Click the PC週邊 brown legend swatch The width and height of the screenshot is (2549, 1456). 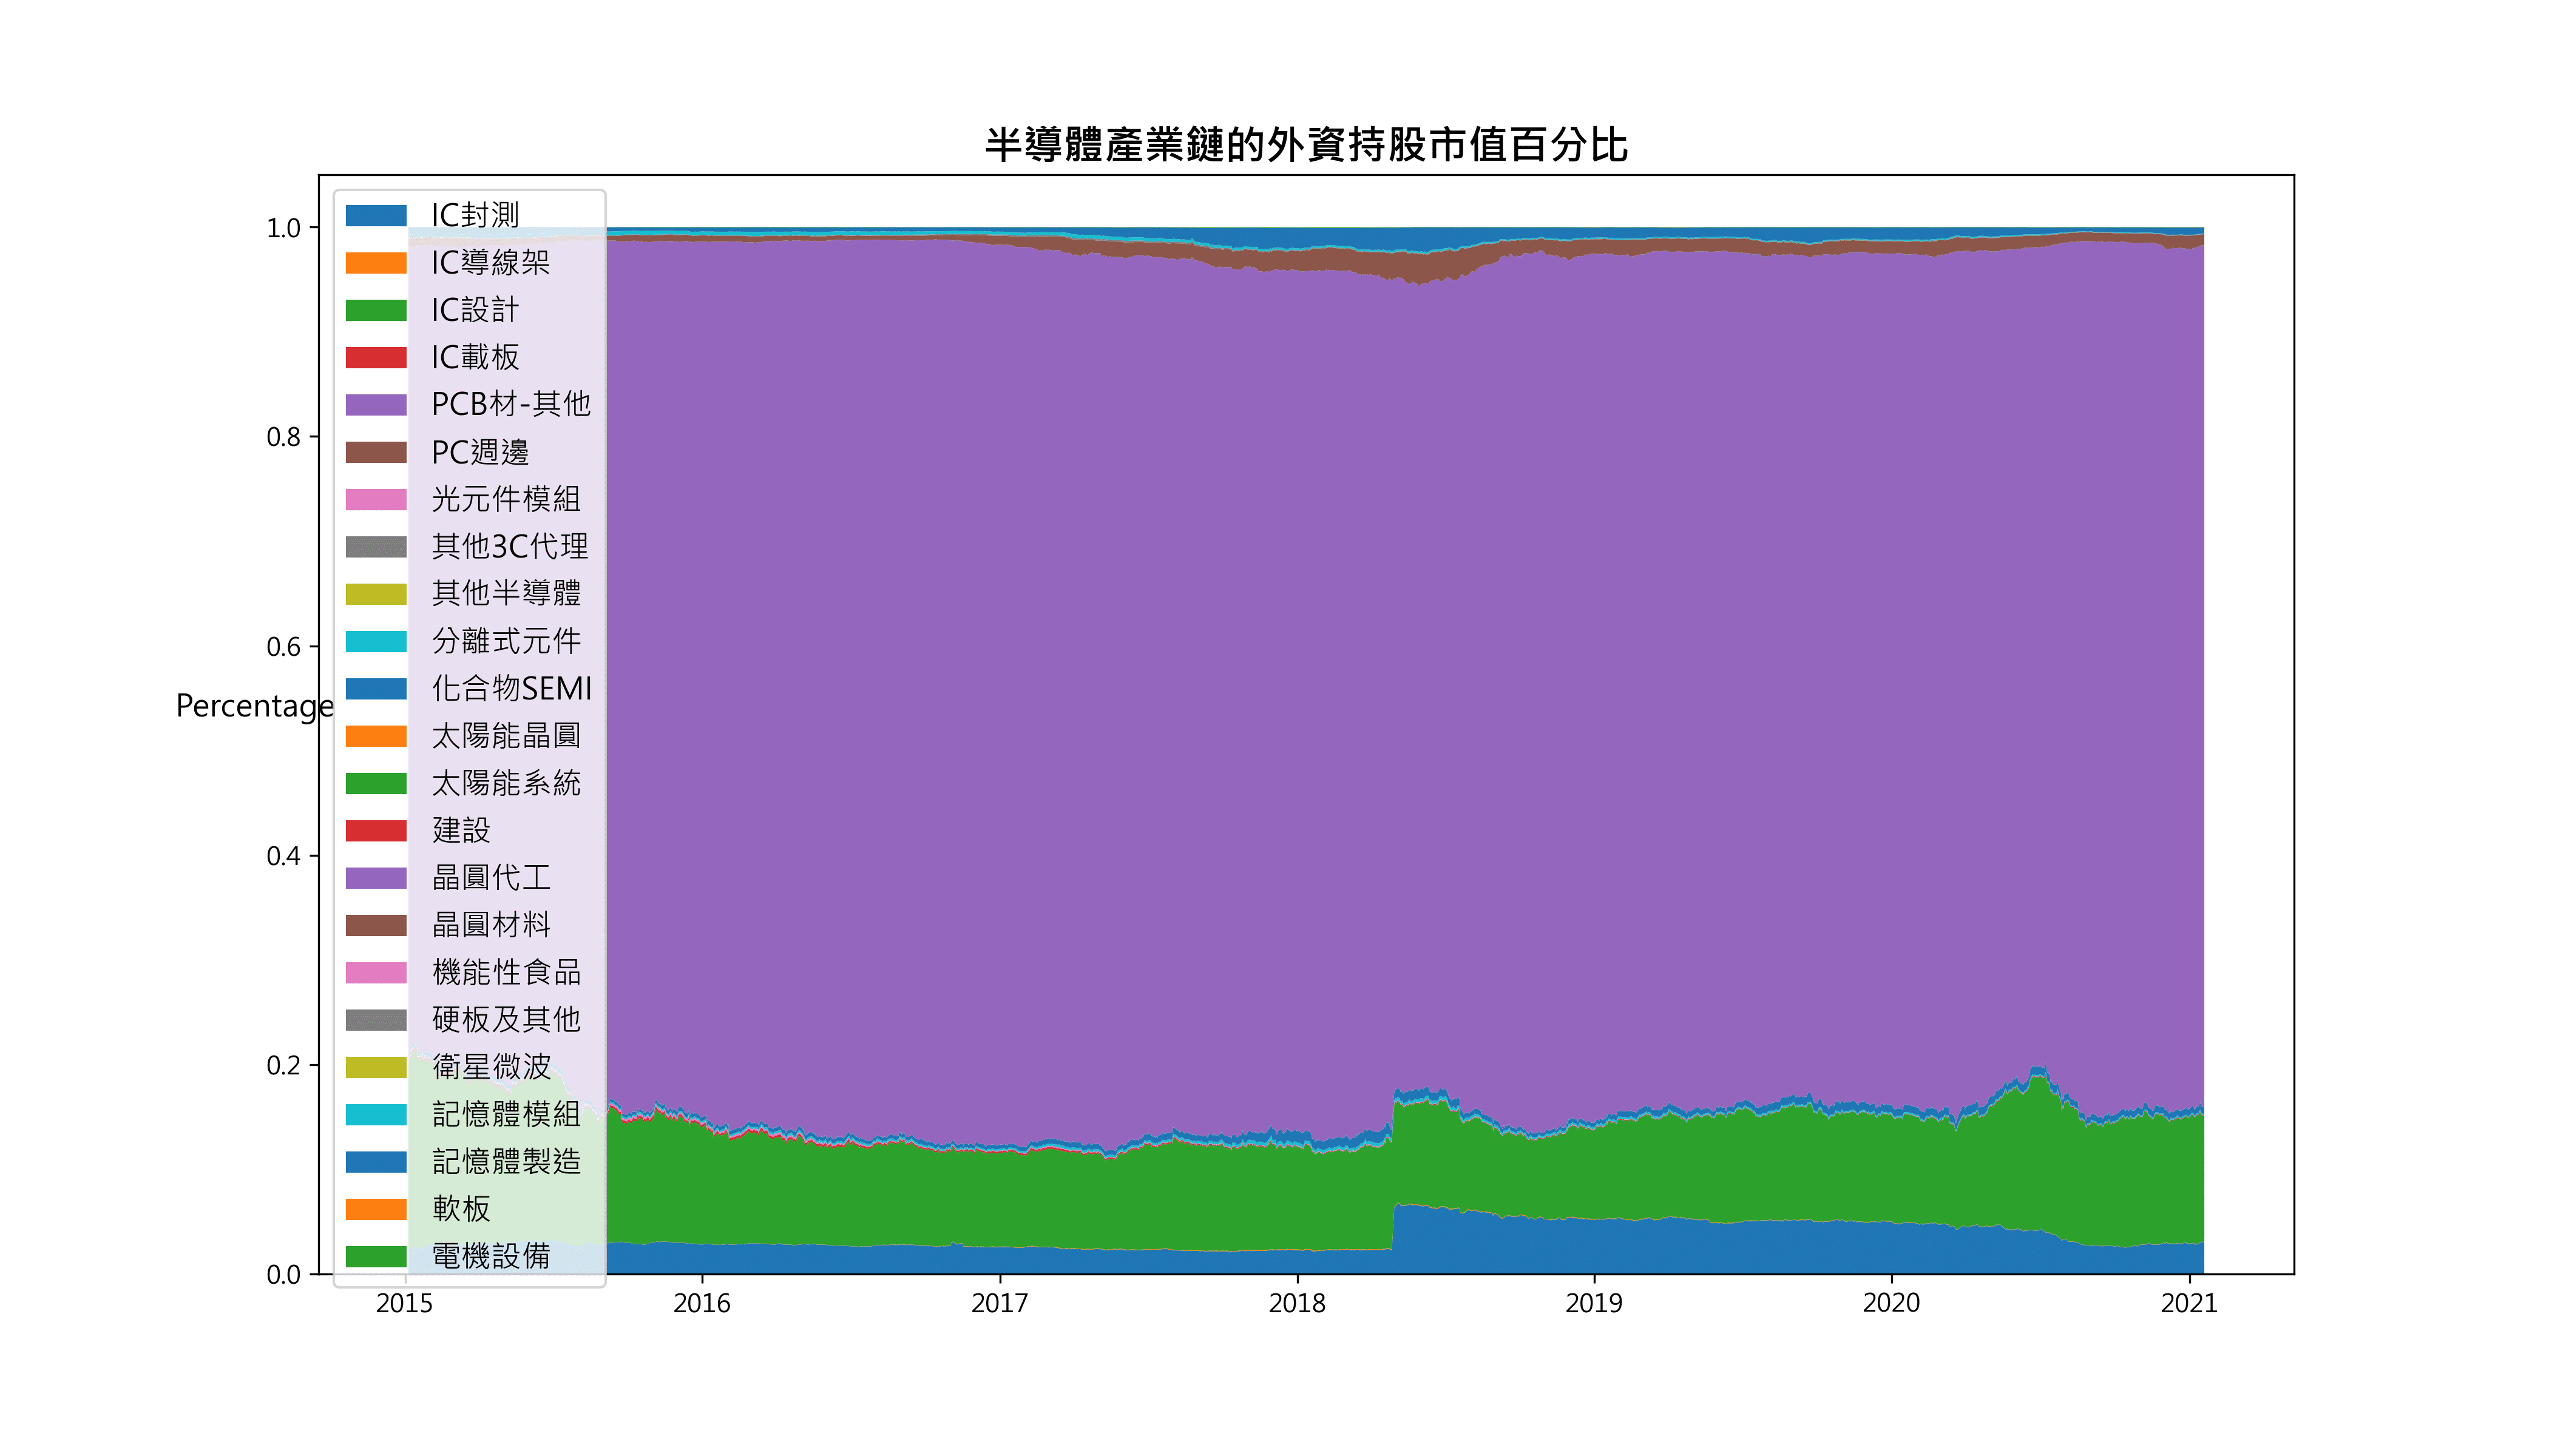coord(376,452)
